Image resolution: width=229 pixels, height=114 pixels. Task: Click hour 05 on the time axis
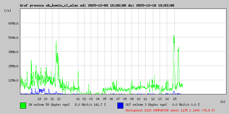104,99
